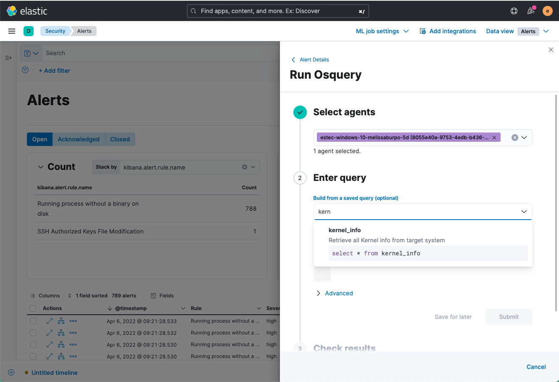Click the Alerts breadcrumb

(84, 31)
